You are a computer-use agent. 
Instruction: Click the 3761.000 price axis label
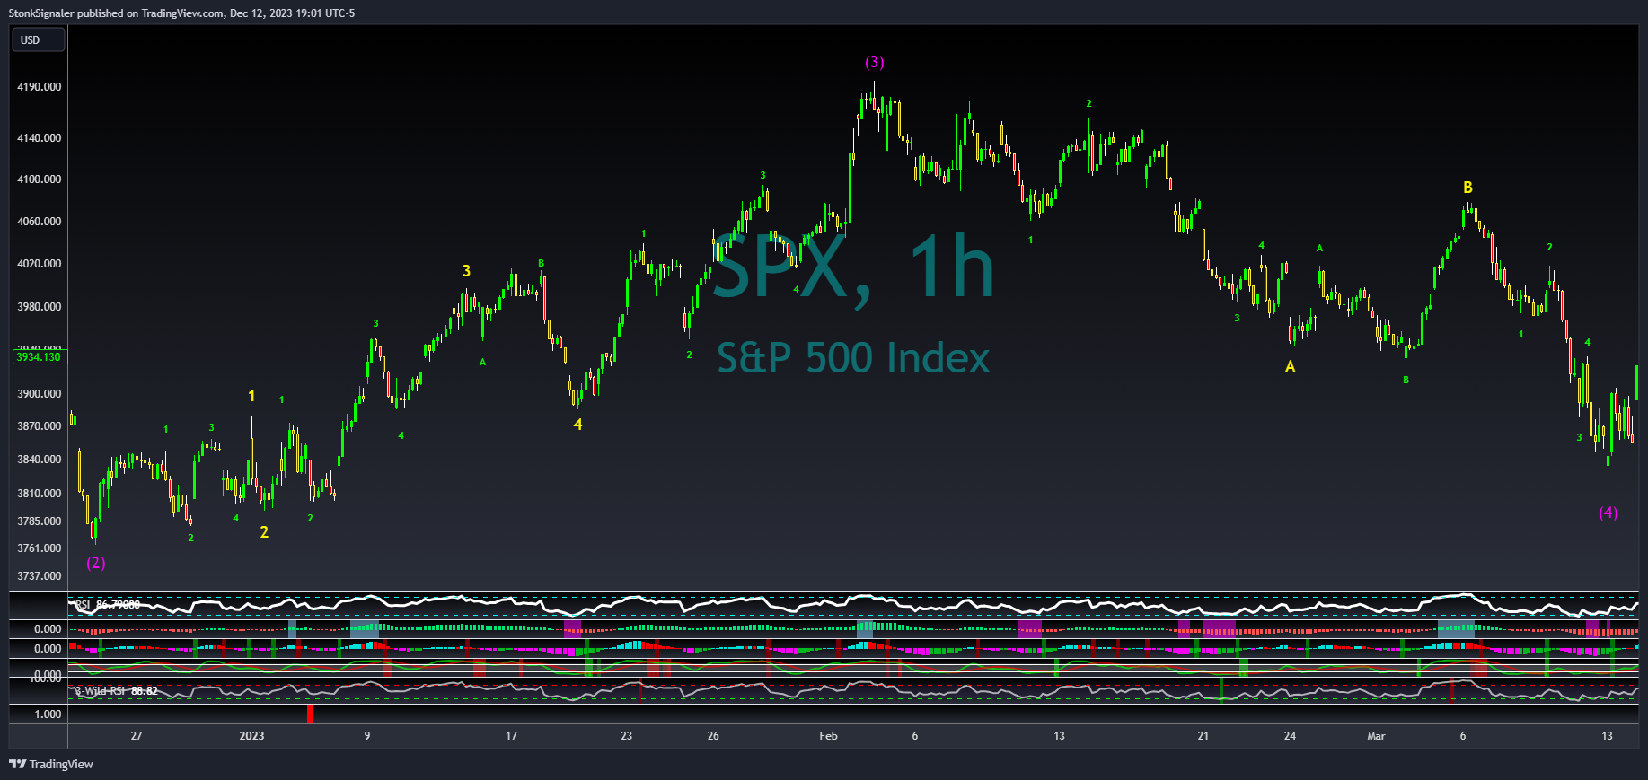[40, 548]
